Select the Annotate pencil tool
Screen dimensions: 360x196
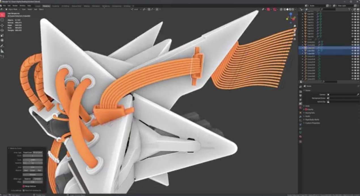pyautogui.click(x=2, y=46)
